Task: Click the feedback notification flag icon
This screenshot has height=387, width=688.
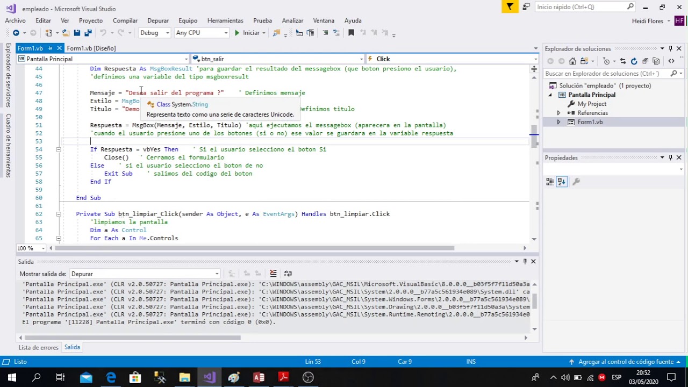Action: [x=510, y=7]
